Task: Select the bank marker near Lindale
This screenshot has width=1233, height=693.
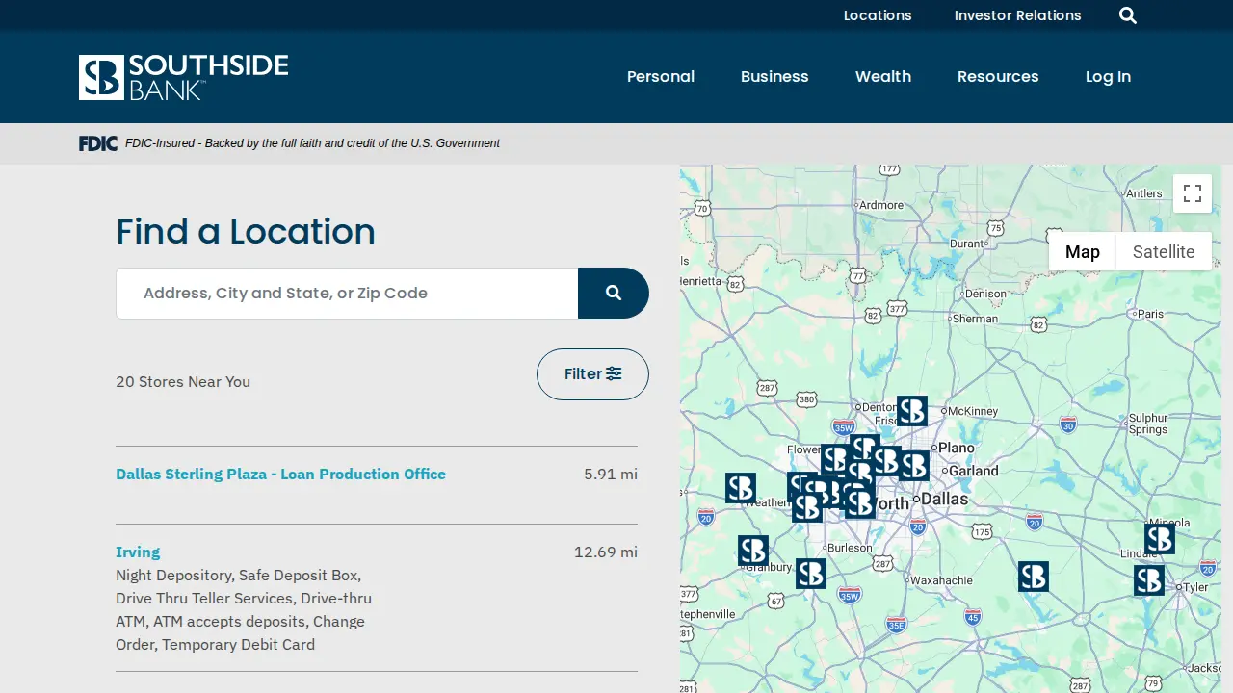Action: click(x=1160, y=539)
